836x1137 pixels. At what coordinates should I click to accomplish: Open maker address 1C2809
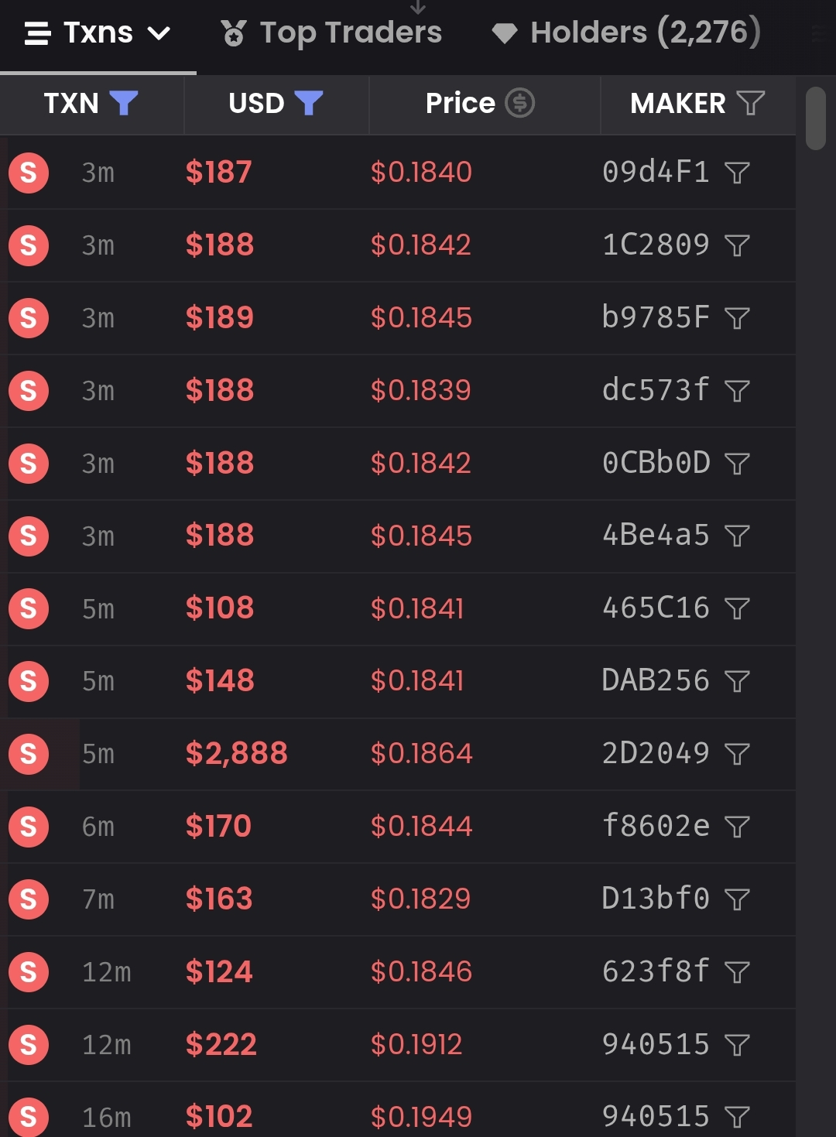pyautogui.click(x=656, y=245)
